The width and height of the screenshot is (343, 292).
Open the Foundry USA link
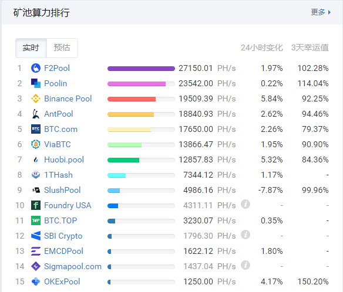coord(68,205)
